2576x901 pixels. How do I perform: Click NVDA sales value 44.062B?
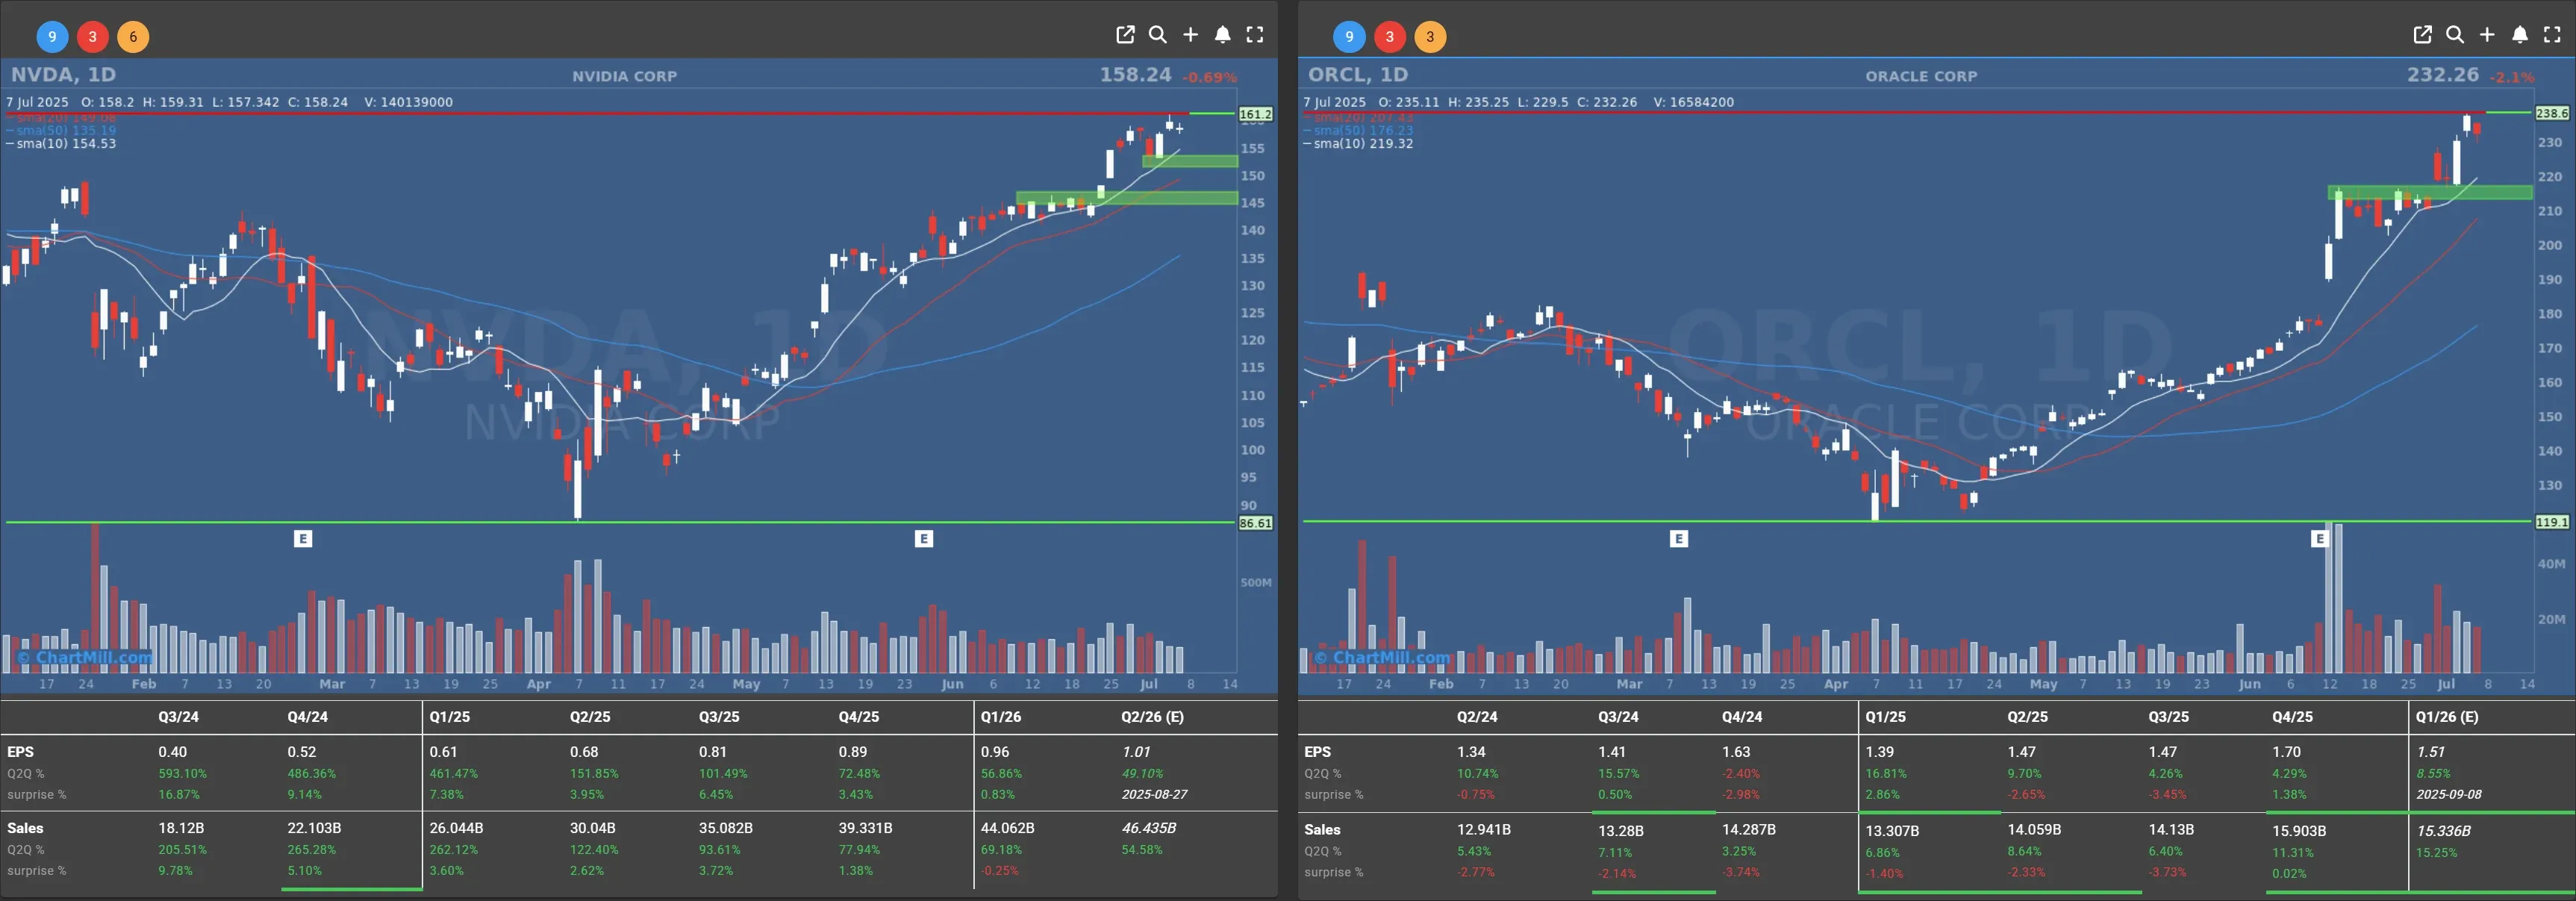tap(1008, 828)
